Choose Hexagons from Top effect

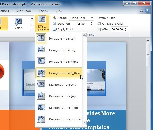(59, 50)
